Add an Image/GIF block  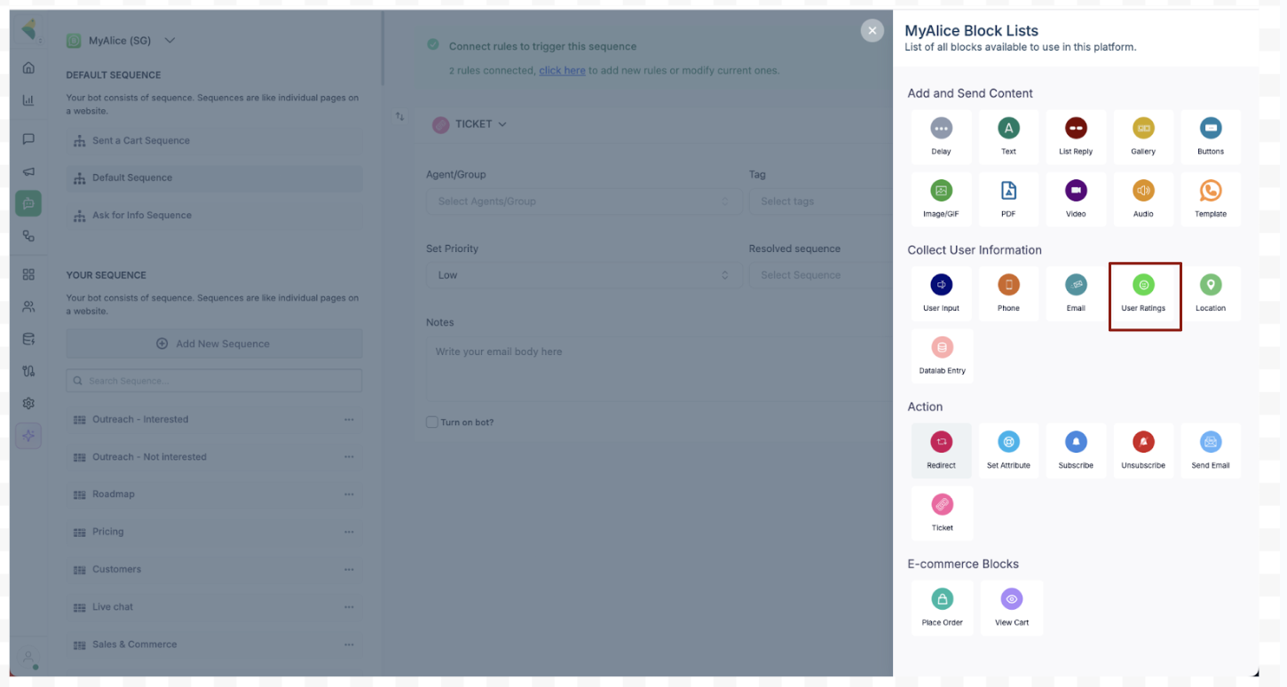941,200
